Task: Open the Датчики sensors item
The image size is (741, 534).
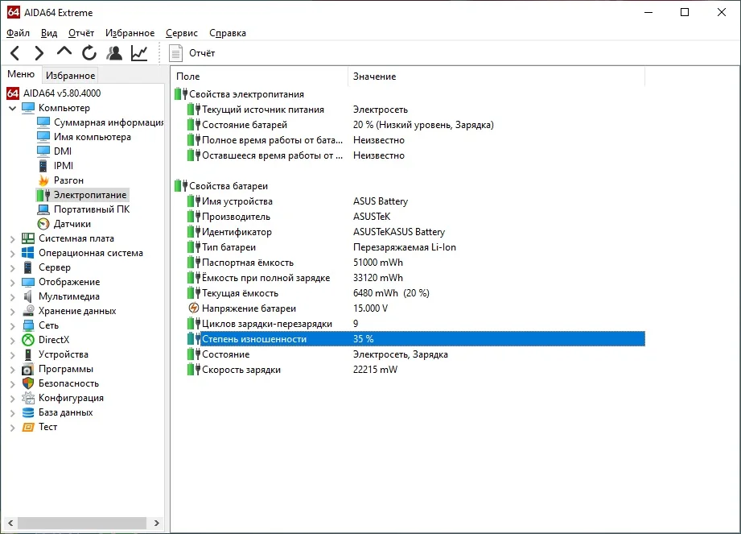Action: click(x=64, y=224)
